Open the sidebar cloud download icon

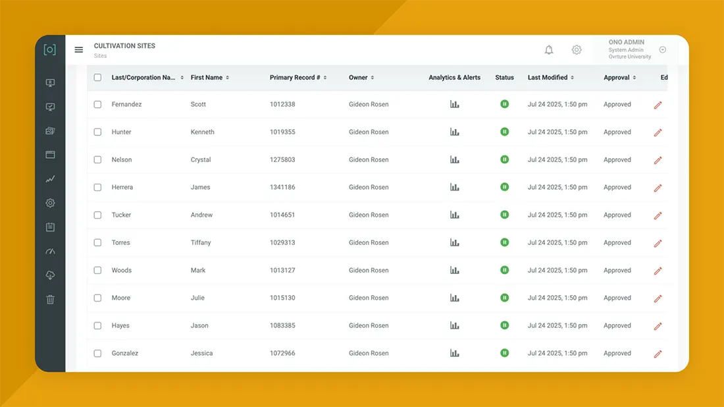pyautogui.click(x=50, y=275)
